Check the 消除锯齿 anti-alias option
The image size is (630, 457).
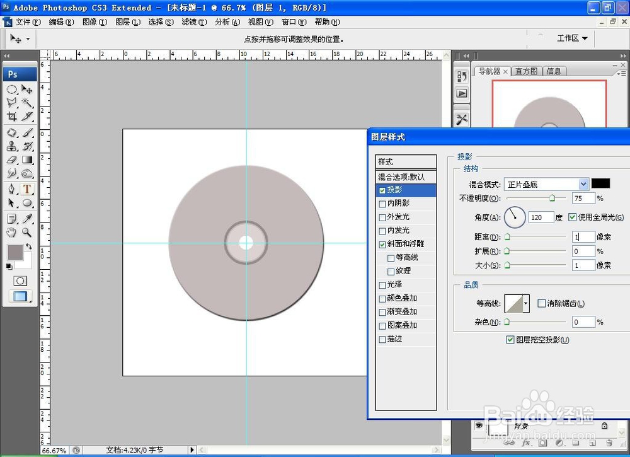(x=542, y=303)
